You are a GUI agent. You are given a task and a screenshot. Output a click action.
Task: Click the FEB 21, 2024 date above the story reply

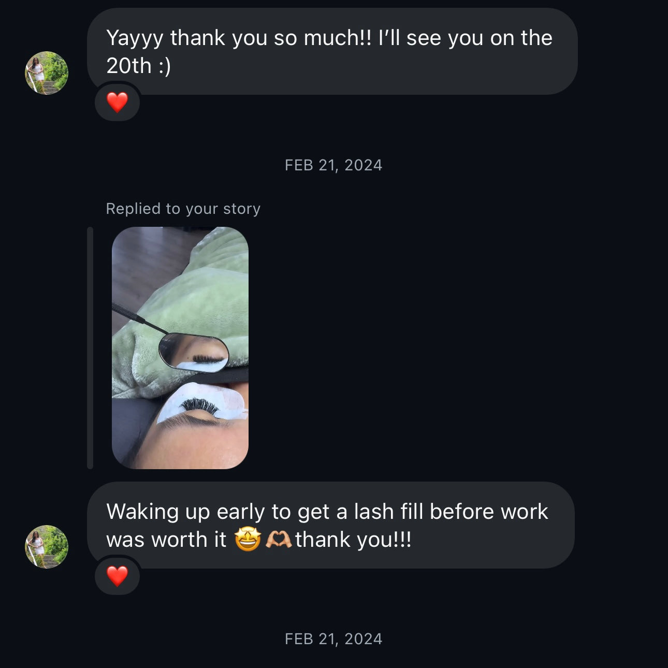point(333,165)
